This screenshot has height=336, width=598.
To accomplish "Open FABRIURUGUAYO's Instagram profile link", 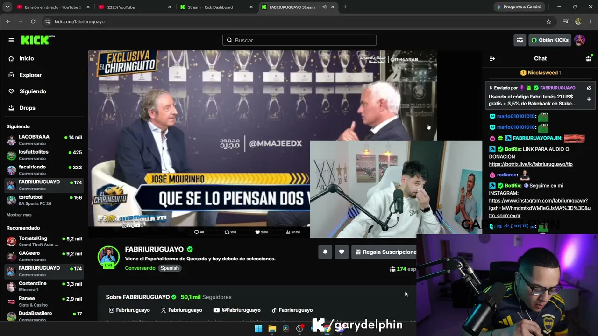I will (129, 310).
